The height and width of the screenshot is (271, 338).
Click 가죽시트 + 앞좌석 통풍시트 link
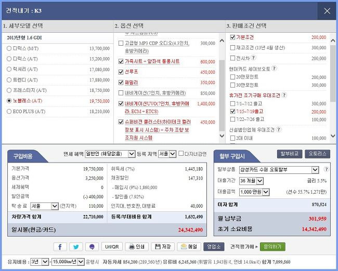[152, 62]
